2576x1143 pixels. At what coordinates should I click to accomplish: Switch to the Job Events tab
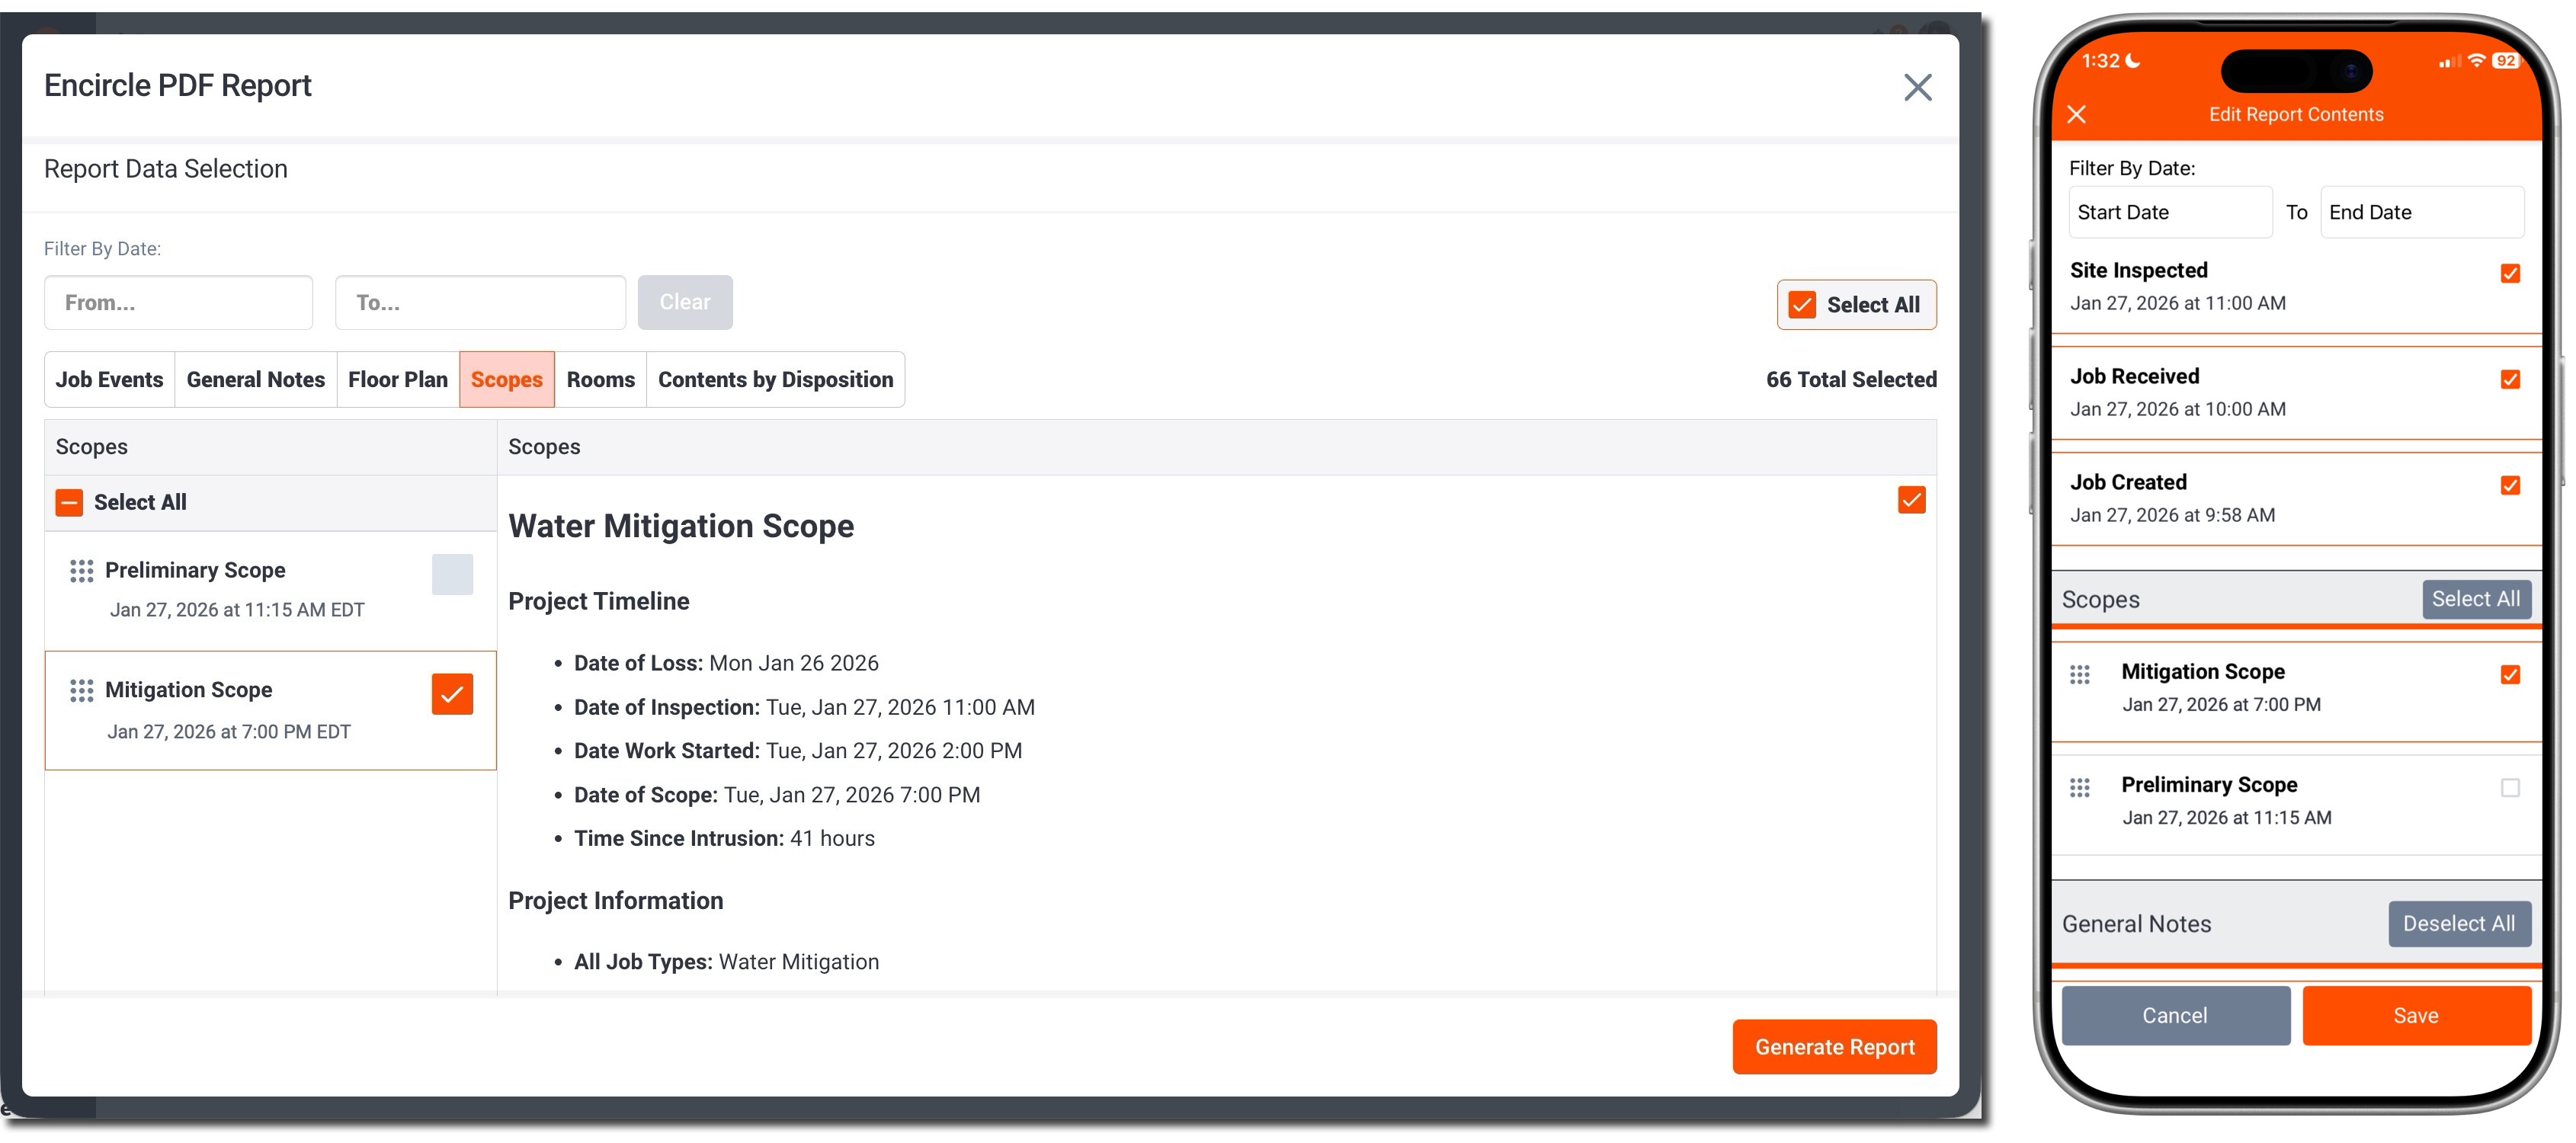coord(109,379)
